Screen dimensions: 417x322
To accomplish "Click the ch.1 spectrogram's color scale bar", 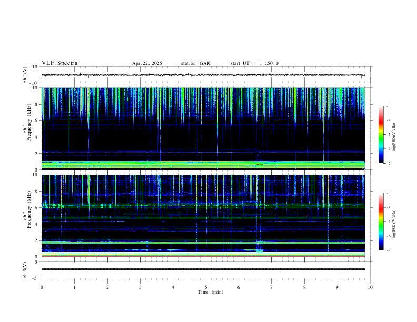I will click(381, 135).
